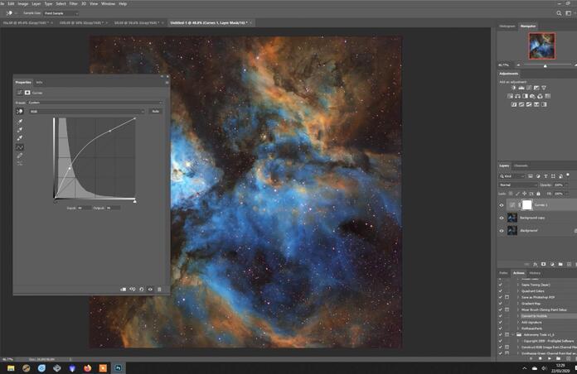Viewport: 577px width, 374px height.
Task: Click the white point slider under curve
Action: click(x=135, y=201)
